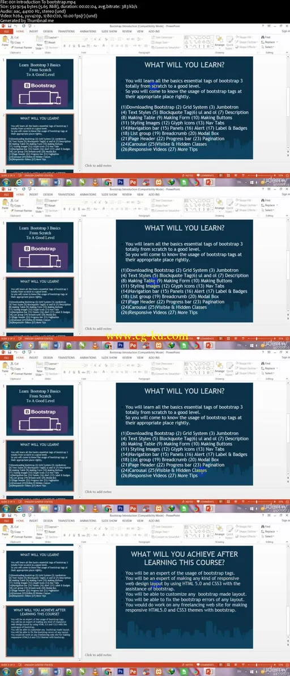
Task: Click Internet Explorer in the second frame's taskbar
Action: 19,345
